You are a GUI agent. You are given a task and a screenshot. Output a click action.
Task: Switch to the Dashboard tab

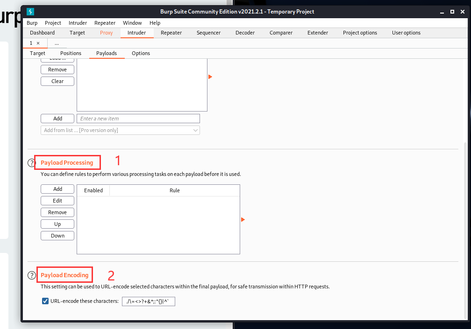43,33
